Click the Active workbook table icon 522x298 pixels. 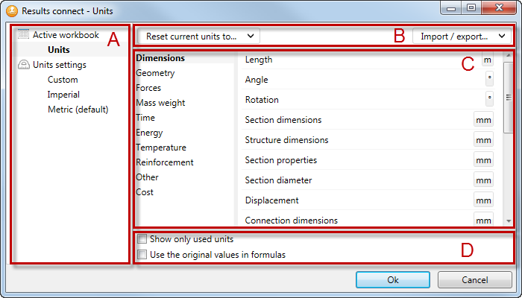tap(23, 35)
